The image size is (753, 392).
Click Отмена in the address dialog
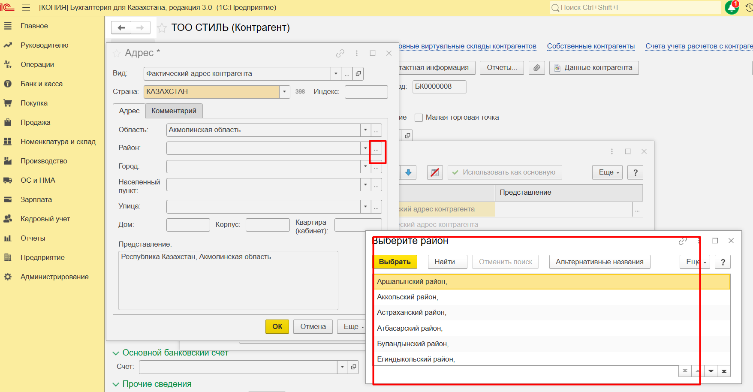(x=313, y=326)
